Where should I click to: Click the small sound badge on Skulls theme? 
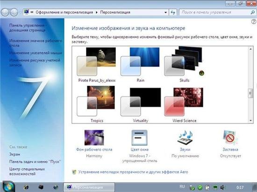pos(201,73)
